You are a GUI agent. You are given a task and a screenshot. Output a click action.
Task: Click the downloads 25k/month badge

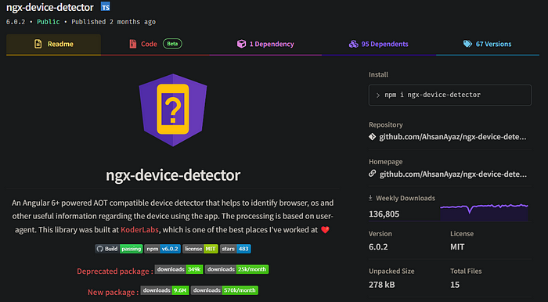236,269
